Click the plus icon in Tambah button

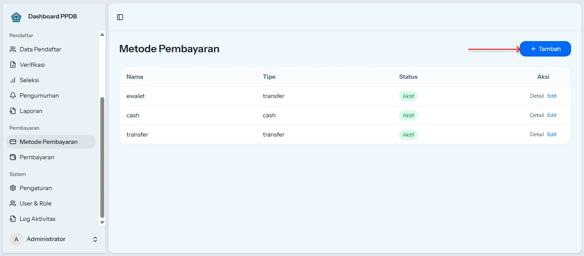point(533,49)
